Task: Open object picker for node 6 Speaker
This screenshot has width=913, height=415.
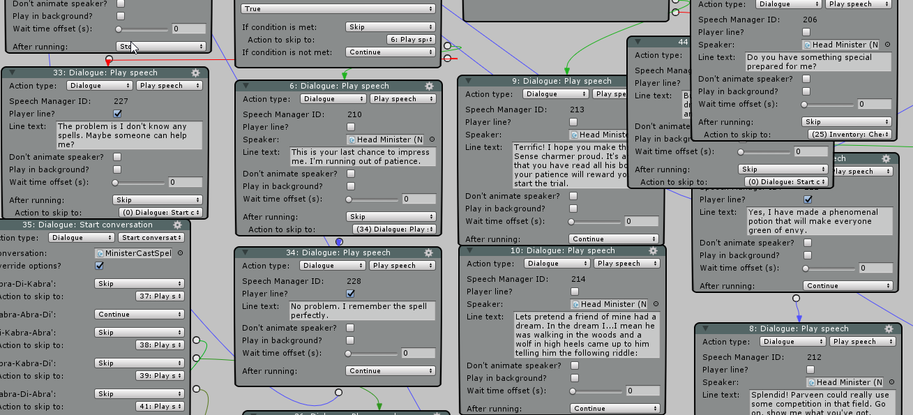Action: (432, 139)
